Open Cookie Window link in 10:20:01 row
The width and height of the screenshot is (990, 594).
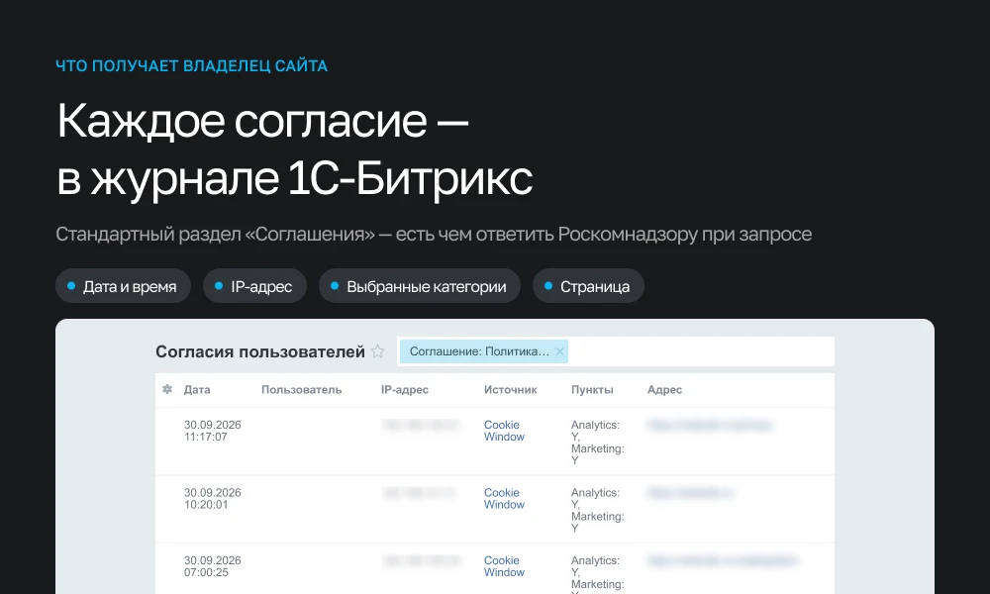pyautogui.click(x=504, y=498)
